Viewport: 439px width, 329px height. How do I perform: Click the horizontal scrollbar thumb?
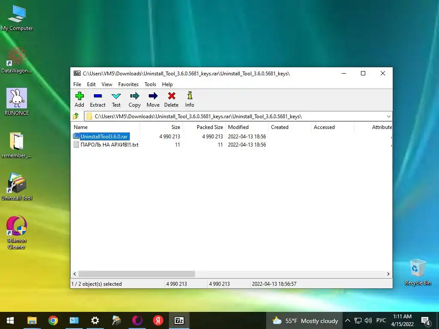[137, 274]
